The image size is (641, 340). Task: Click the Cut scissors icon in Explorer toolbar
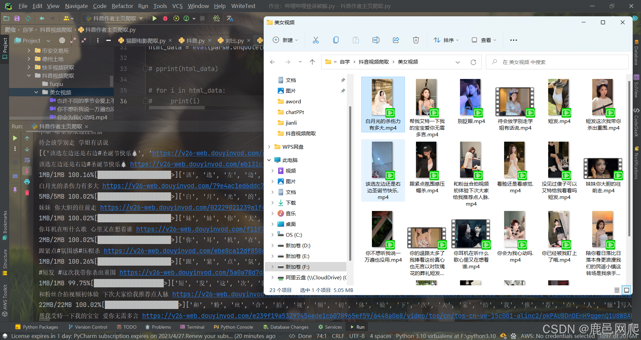pyautogui.click(x=315, y=40)
